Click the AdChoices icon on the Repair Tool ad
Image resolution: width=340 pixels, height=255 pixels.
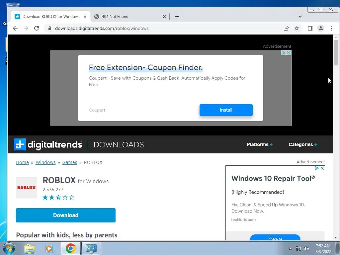[317, 168]
